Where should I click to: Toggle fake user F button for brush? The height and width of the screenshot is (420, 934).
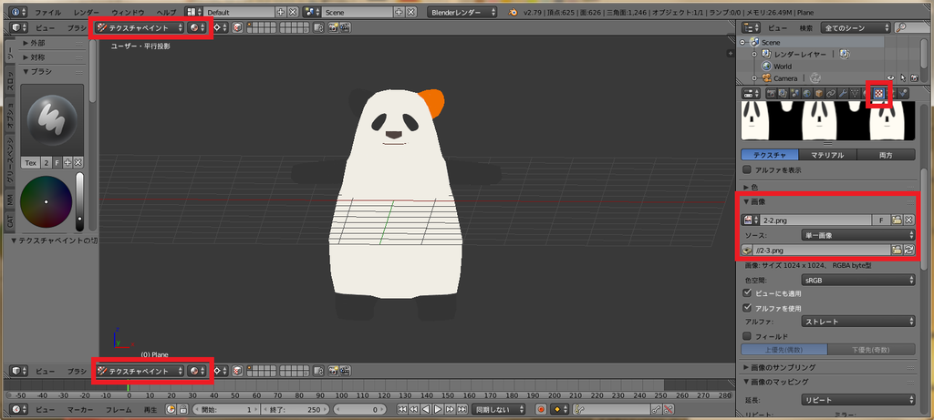coord(57,162)
